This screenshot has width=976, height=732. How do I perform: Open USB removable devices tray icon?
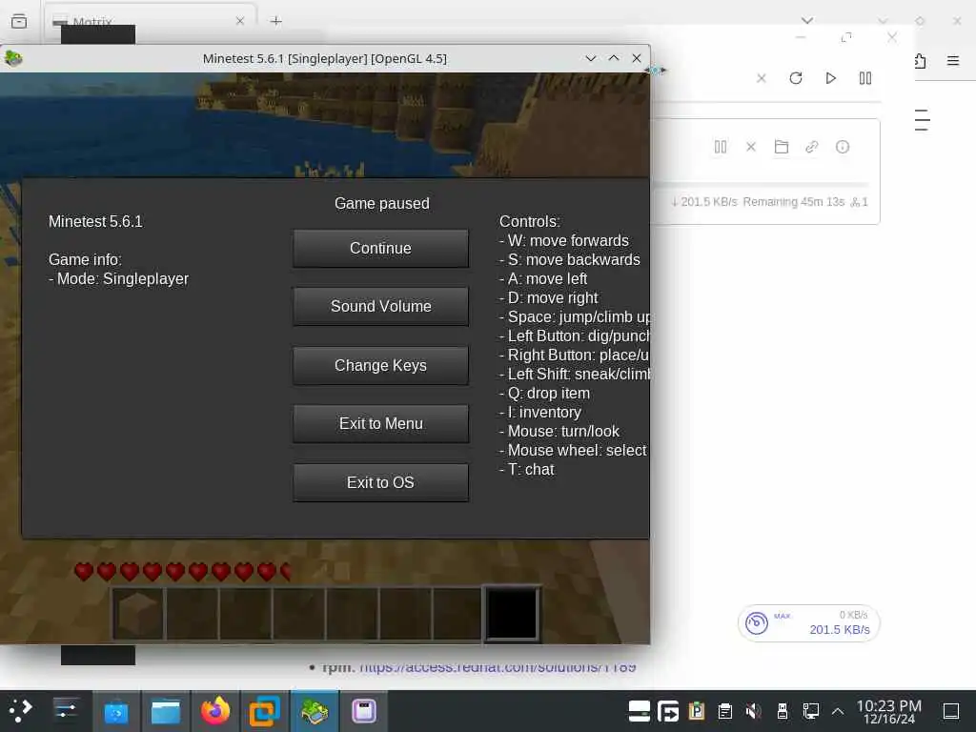pyautogui.click(x=783, y=711)
